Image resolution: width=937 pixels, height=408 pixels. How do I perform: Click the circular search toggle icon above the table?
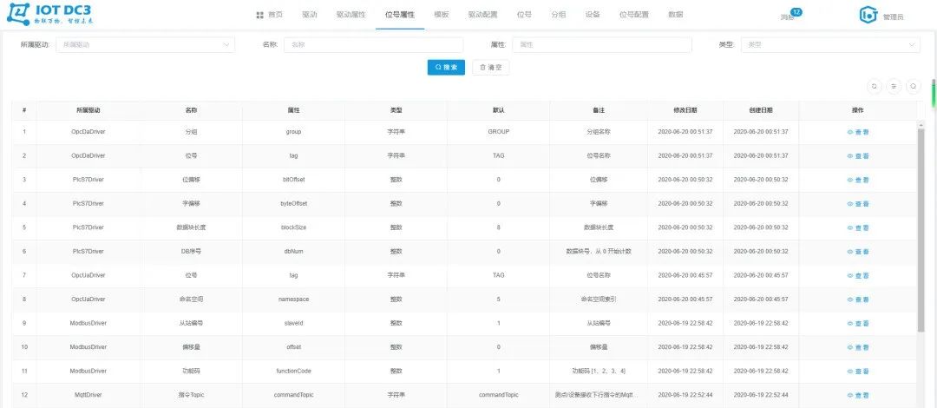(x=914, y=87)
